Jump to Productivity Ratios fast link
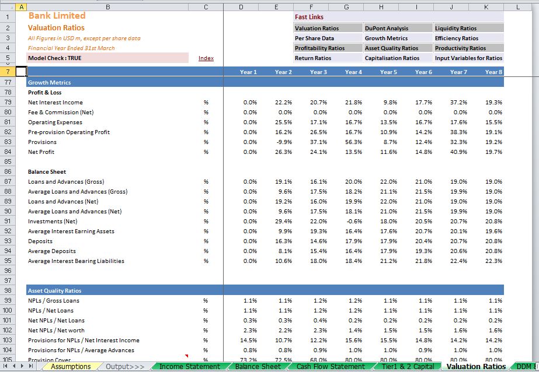539x372 pixels. click(x=469, y=48)
